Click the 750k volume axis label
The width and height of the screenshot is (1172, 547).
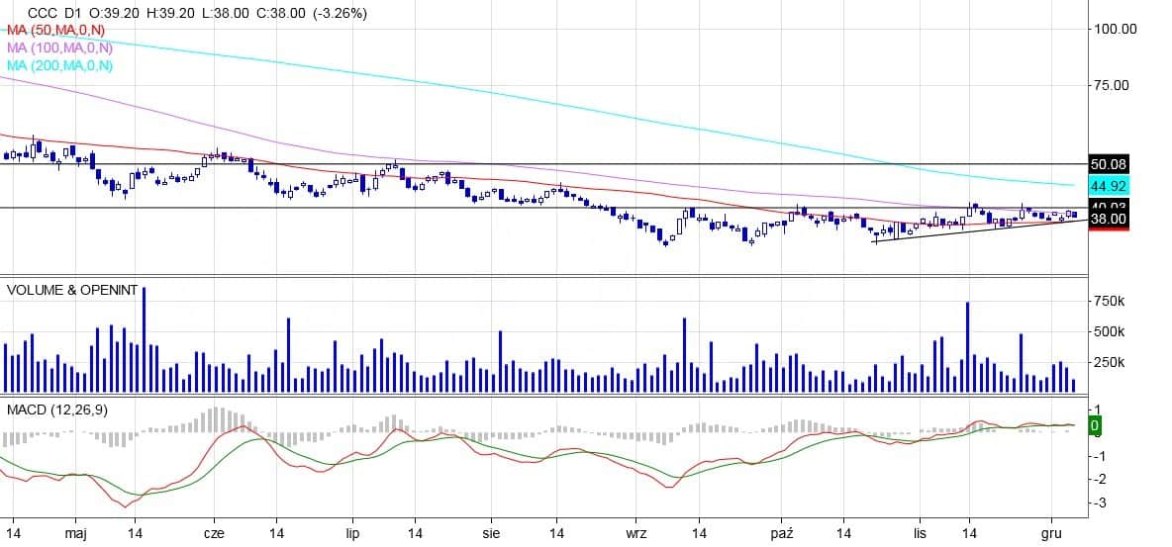point(1110,301)
